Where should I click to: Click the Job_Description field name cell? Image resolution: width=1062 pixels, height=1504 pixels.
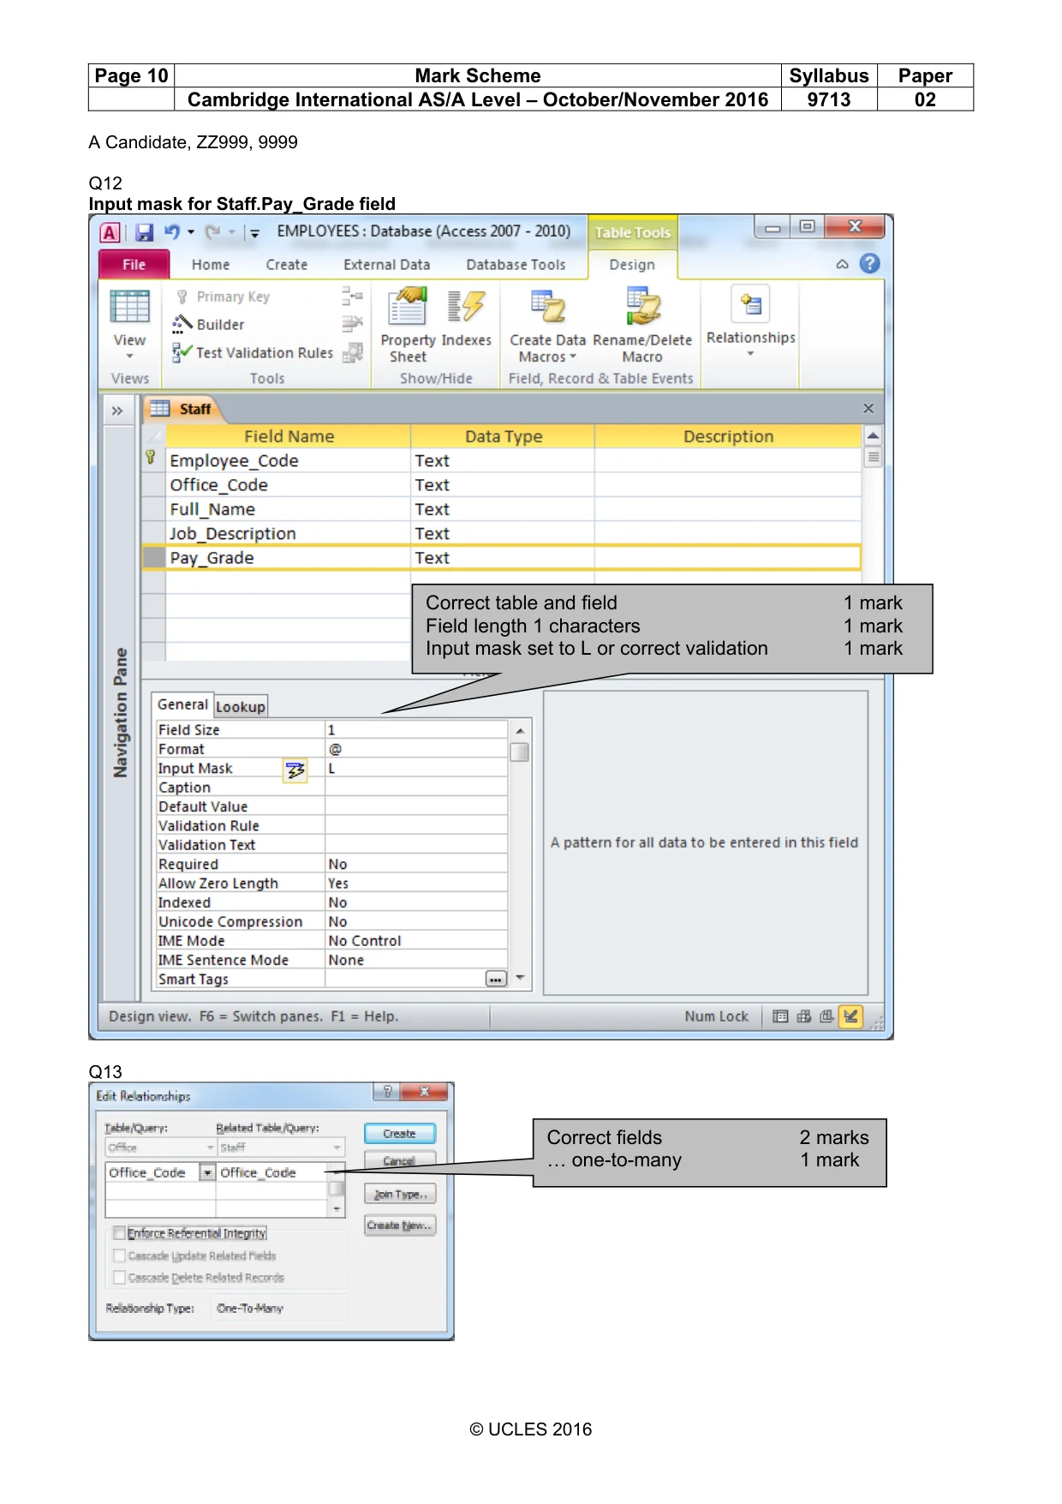pyautogui.click(x=289, y=534)
